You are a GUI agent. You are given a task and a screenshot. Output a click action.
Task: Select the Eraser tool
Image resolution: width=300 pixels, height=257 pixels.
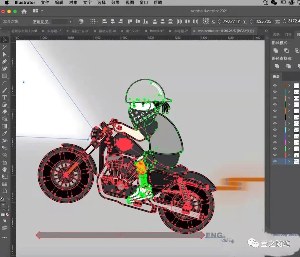click(4, 112)
